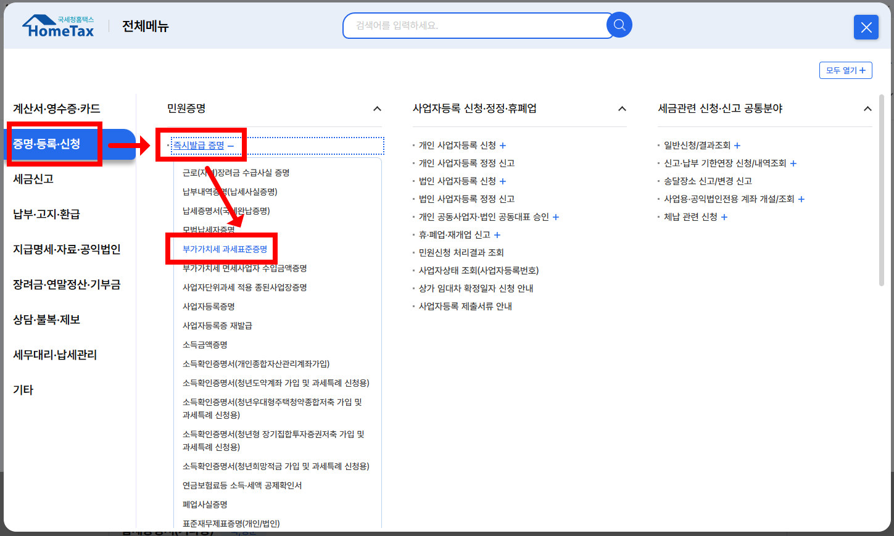The width and height of the screenshot is (894, 536).
Task: Expand 체납 관련 신청 entry
Action: pyautogui.click(x=724, y=217)
